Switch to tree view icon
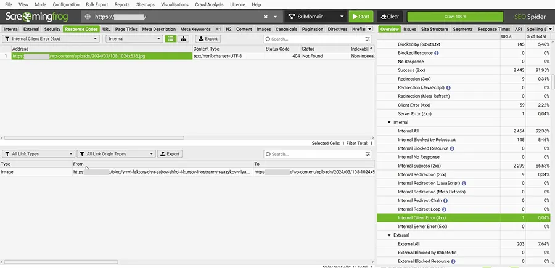The width and height of the screenshot is (555, 268). click(183, 39)
